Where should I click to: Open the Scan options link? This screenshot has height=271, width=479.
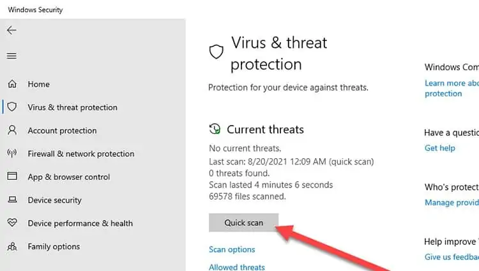[x=232, y=249]
